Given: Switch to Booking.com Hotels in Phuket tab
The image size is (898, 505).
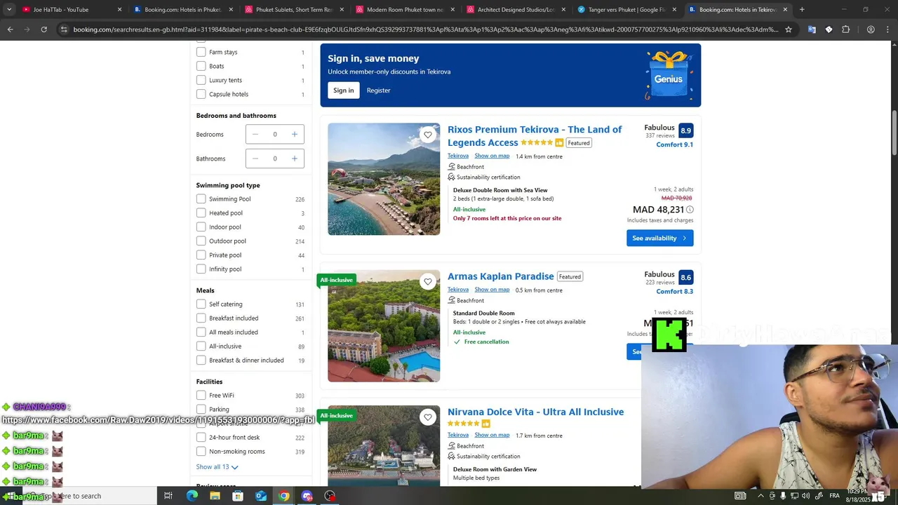Looking at the screenshot, I should point(182,10).
